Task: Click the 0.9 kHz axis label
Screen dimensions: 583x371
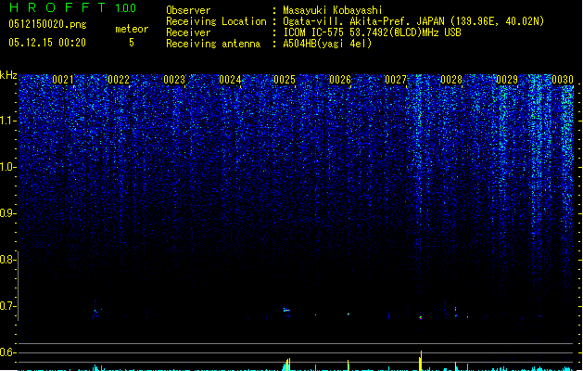Action: (x=7, y=213)
